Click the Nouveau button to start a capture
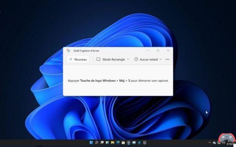236x147 pixels. point(78,60)
